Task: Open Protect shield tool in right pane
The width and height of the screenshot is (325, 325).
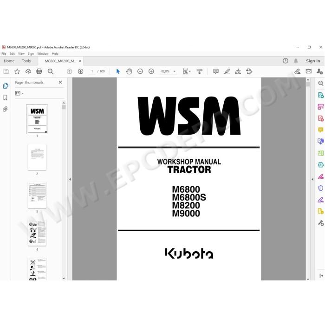Action: coord(321,188)
